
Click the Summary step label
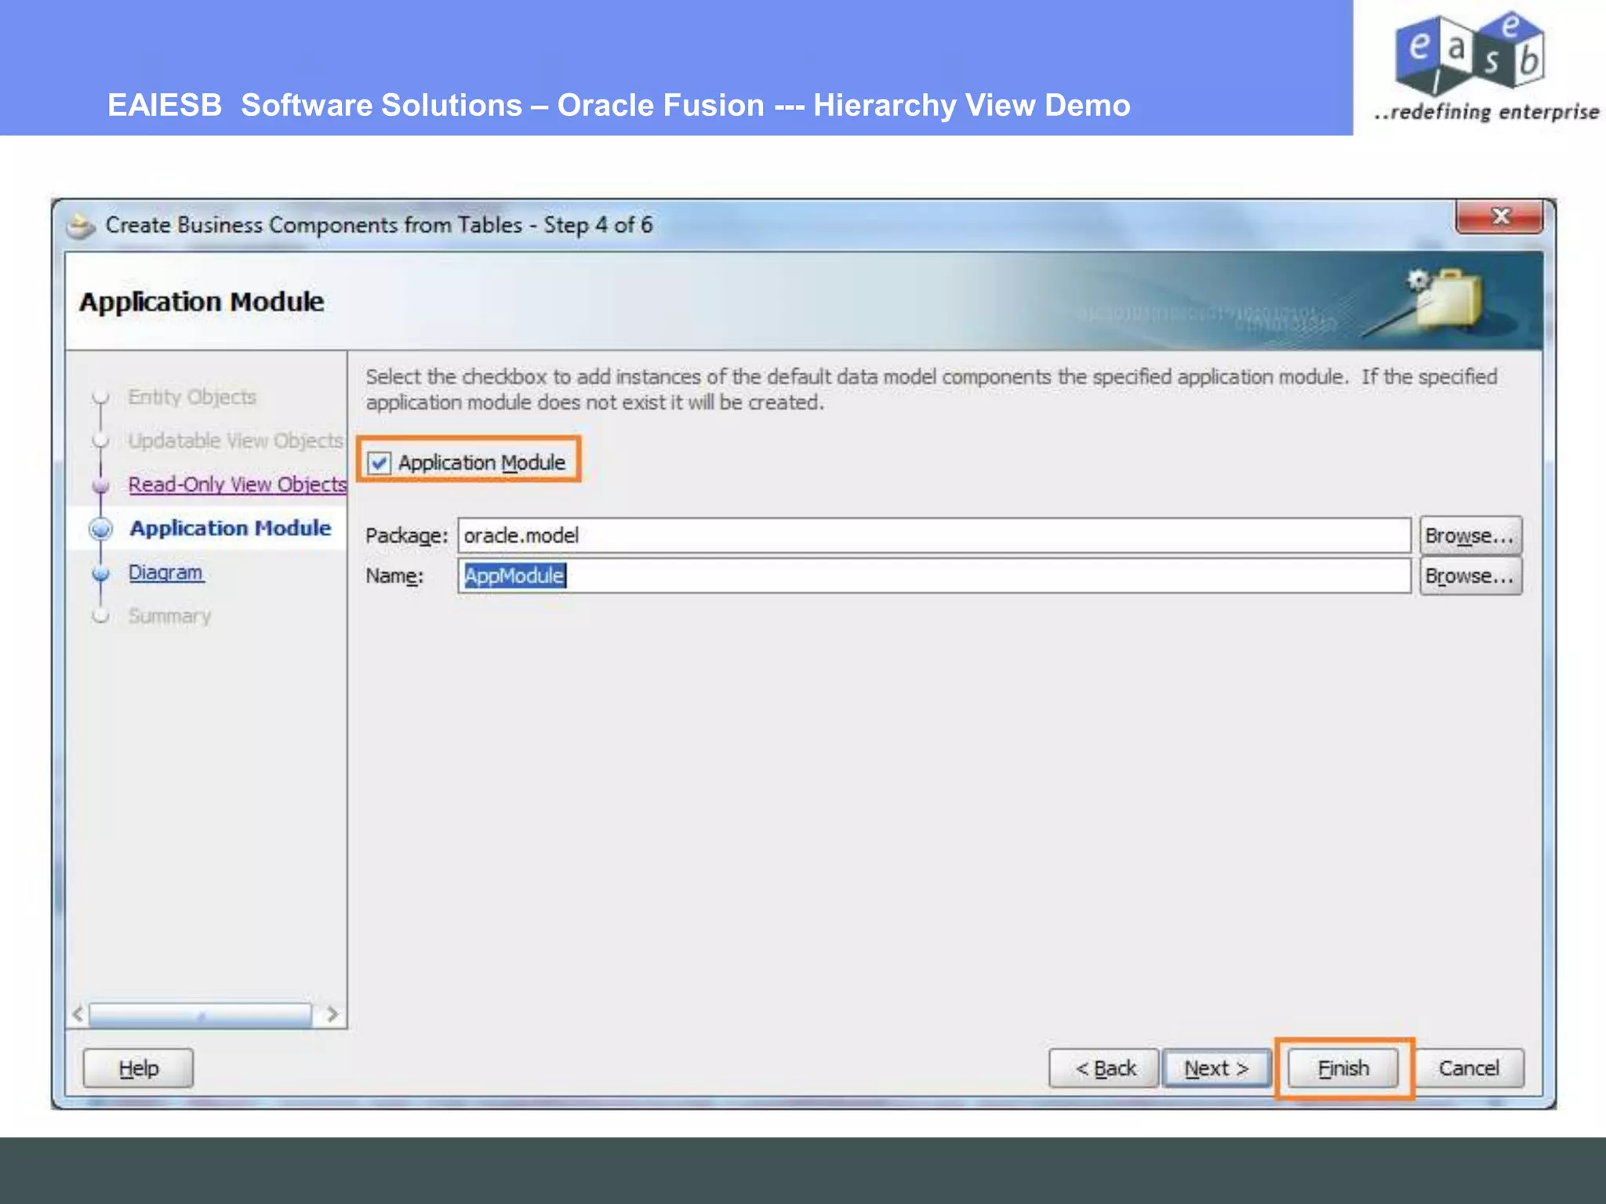pos(169,616)
